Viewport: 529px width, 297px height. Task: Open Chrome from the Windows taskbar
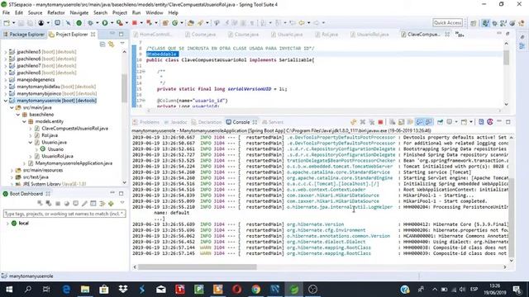tap(255, 290)
